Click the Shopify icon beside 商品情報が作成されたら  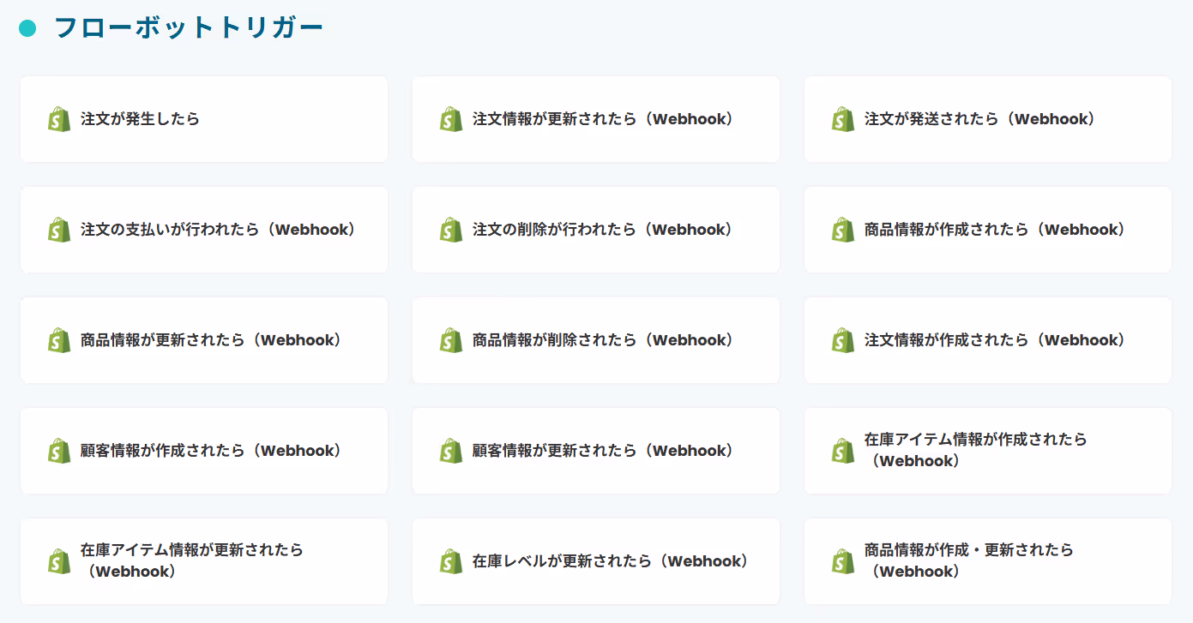[x=843, y=230]
